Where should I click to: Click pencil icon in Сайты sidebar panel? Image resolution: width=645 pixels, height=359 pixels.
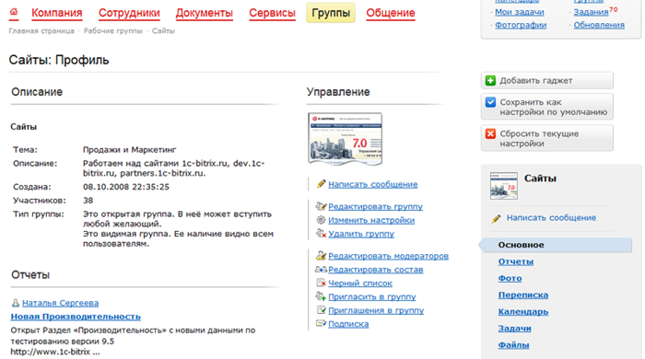(x=496, y=218)
